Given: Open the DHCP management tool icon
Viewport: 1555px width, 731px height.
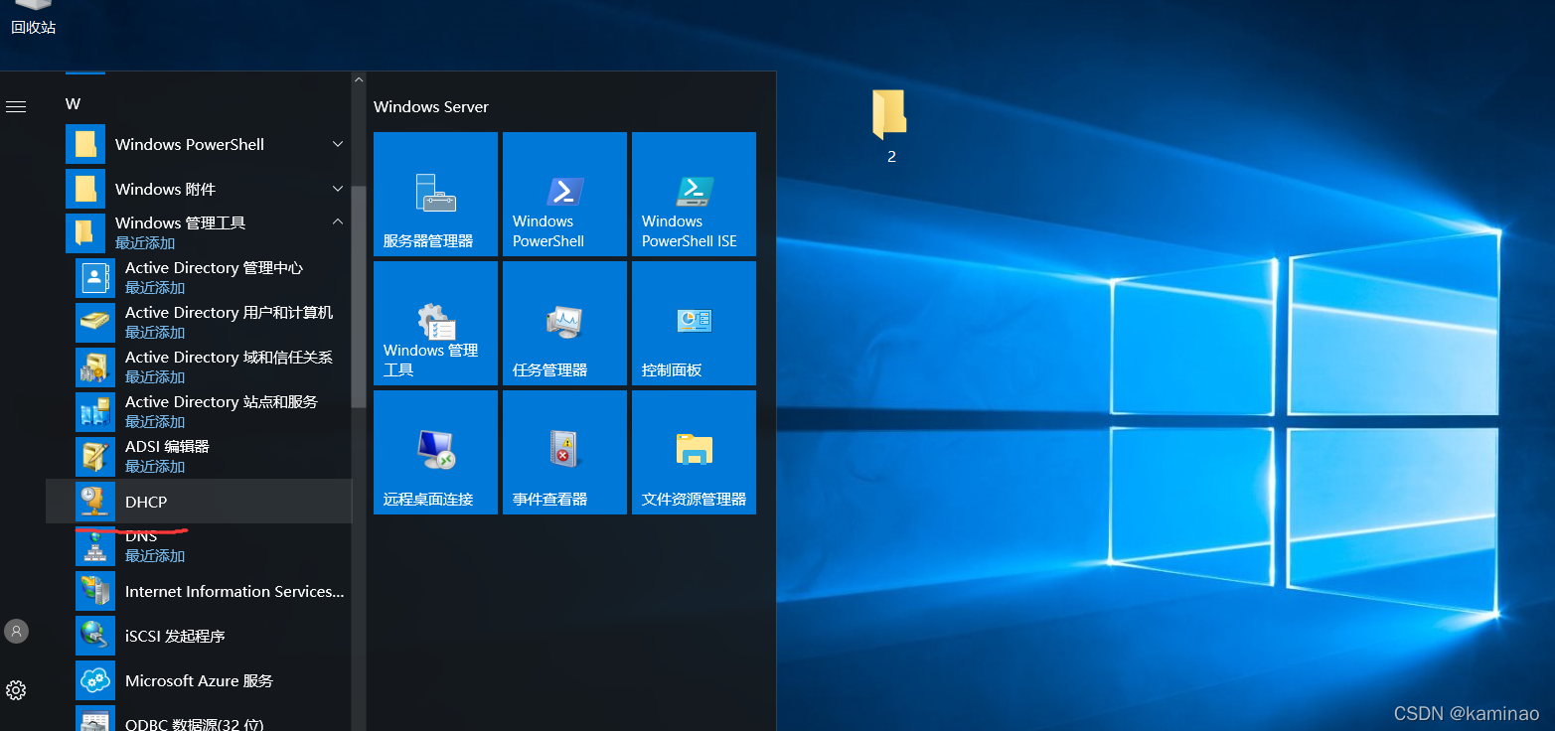Looking at the screenshot, I should [95, 502].
